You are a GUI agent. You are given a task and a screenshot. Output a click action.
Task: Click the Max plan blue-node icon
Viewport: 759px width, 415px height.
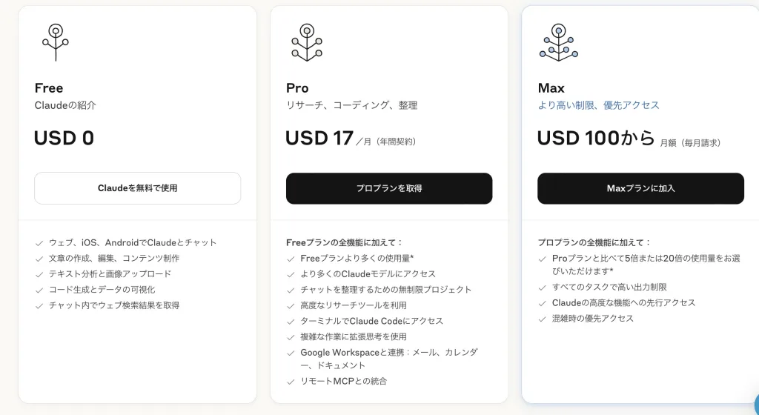click(x=559, y=42)
